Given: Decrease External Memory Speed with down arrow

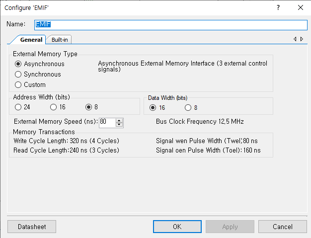Looking at the screenshot, I should (119, 125).
